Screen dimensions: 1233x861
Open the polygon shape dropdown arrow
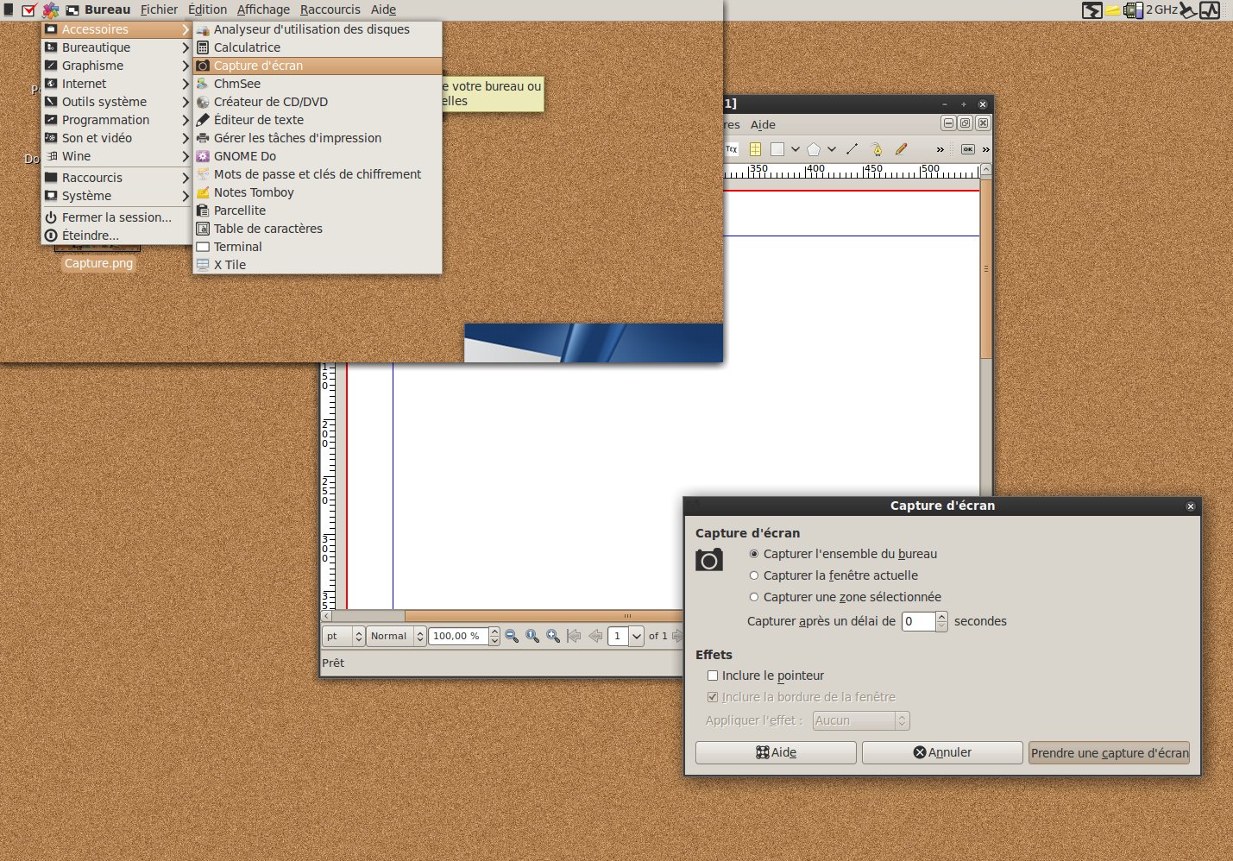tap(832, 149)
